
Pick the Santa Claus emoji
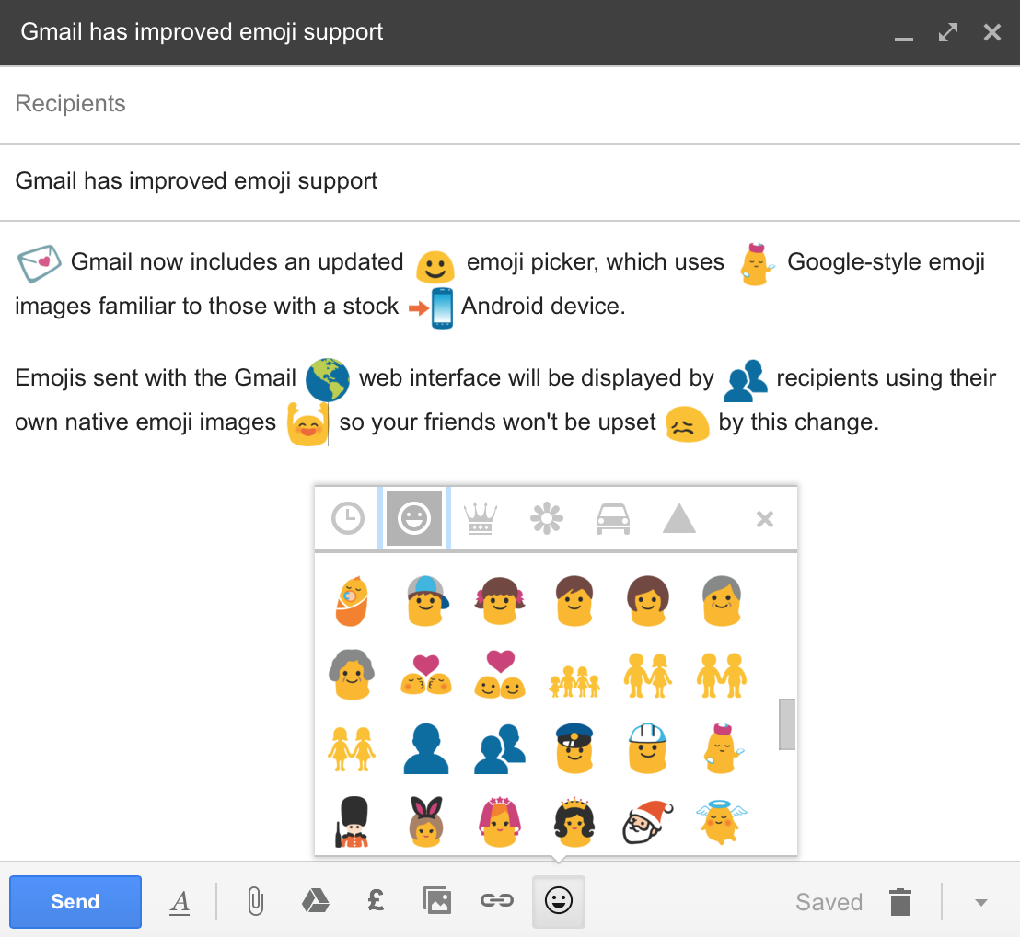click(648, 823)
